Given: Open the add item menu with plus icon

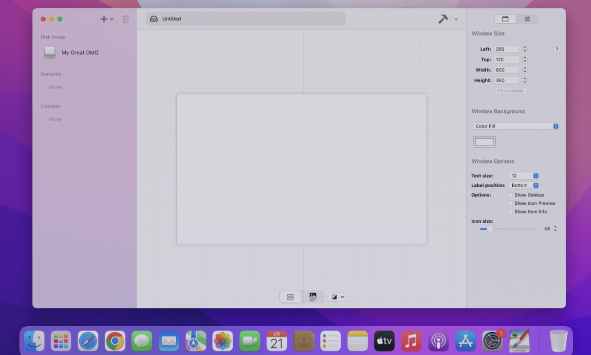Looking at the screenshot, I should click(104, 19).
